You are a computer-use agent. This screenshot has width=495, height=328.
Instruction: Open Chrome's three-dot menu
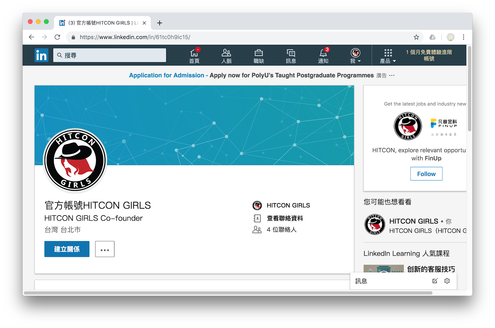click(x=463, y=37)
